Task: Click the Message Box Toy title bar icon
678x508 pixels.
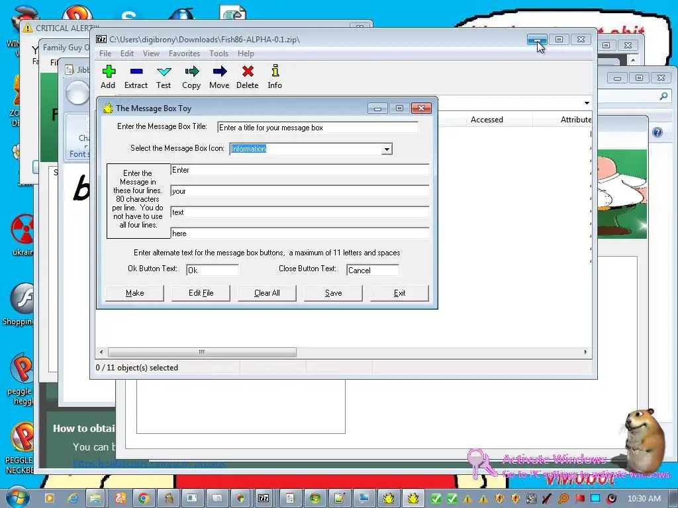Action: pos(107,108)
